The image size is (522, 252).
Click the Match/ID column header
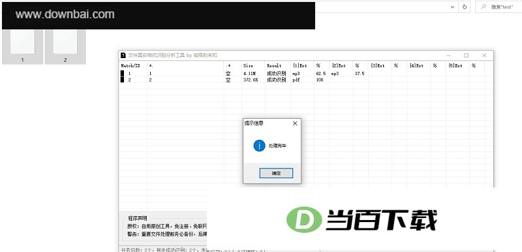point(134,65)
